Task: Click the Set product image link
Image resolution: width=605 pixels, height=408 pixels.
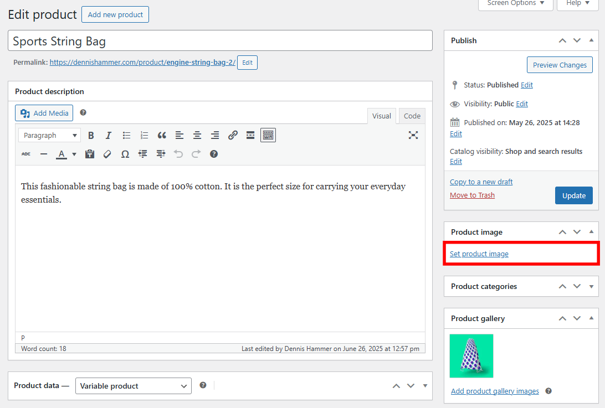Action: click(479, 254)
